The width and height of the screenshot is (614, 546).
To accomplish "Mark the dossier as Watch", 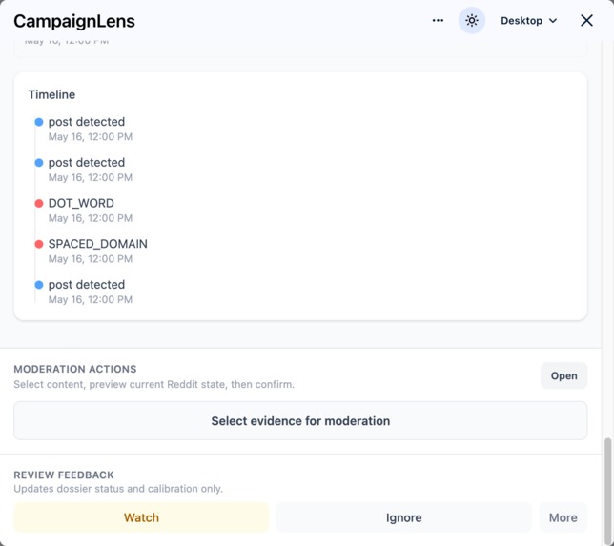I will pos(141,517).
